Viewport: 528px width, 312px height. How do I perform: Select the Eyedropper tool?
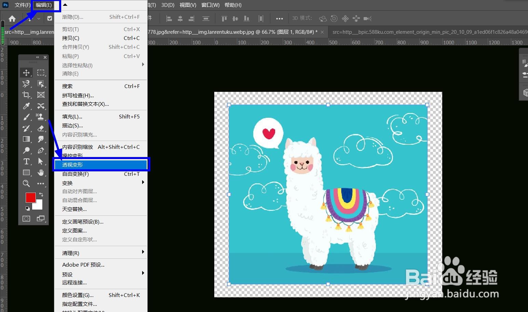pos(26,106)
